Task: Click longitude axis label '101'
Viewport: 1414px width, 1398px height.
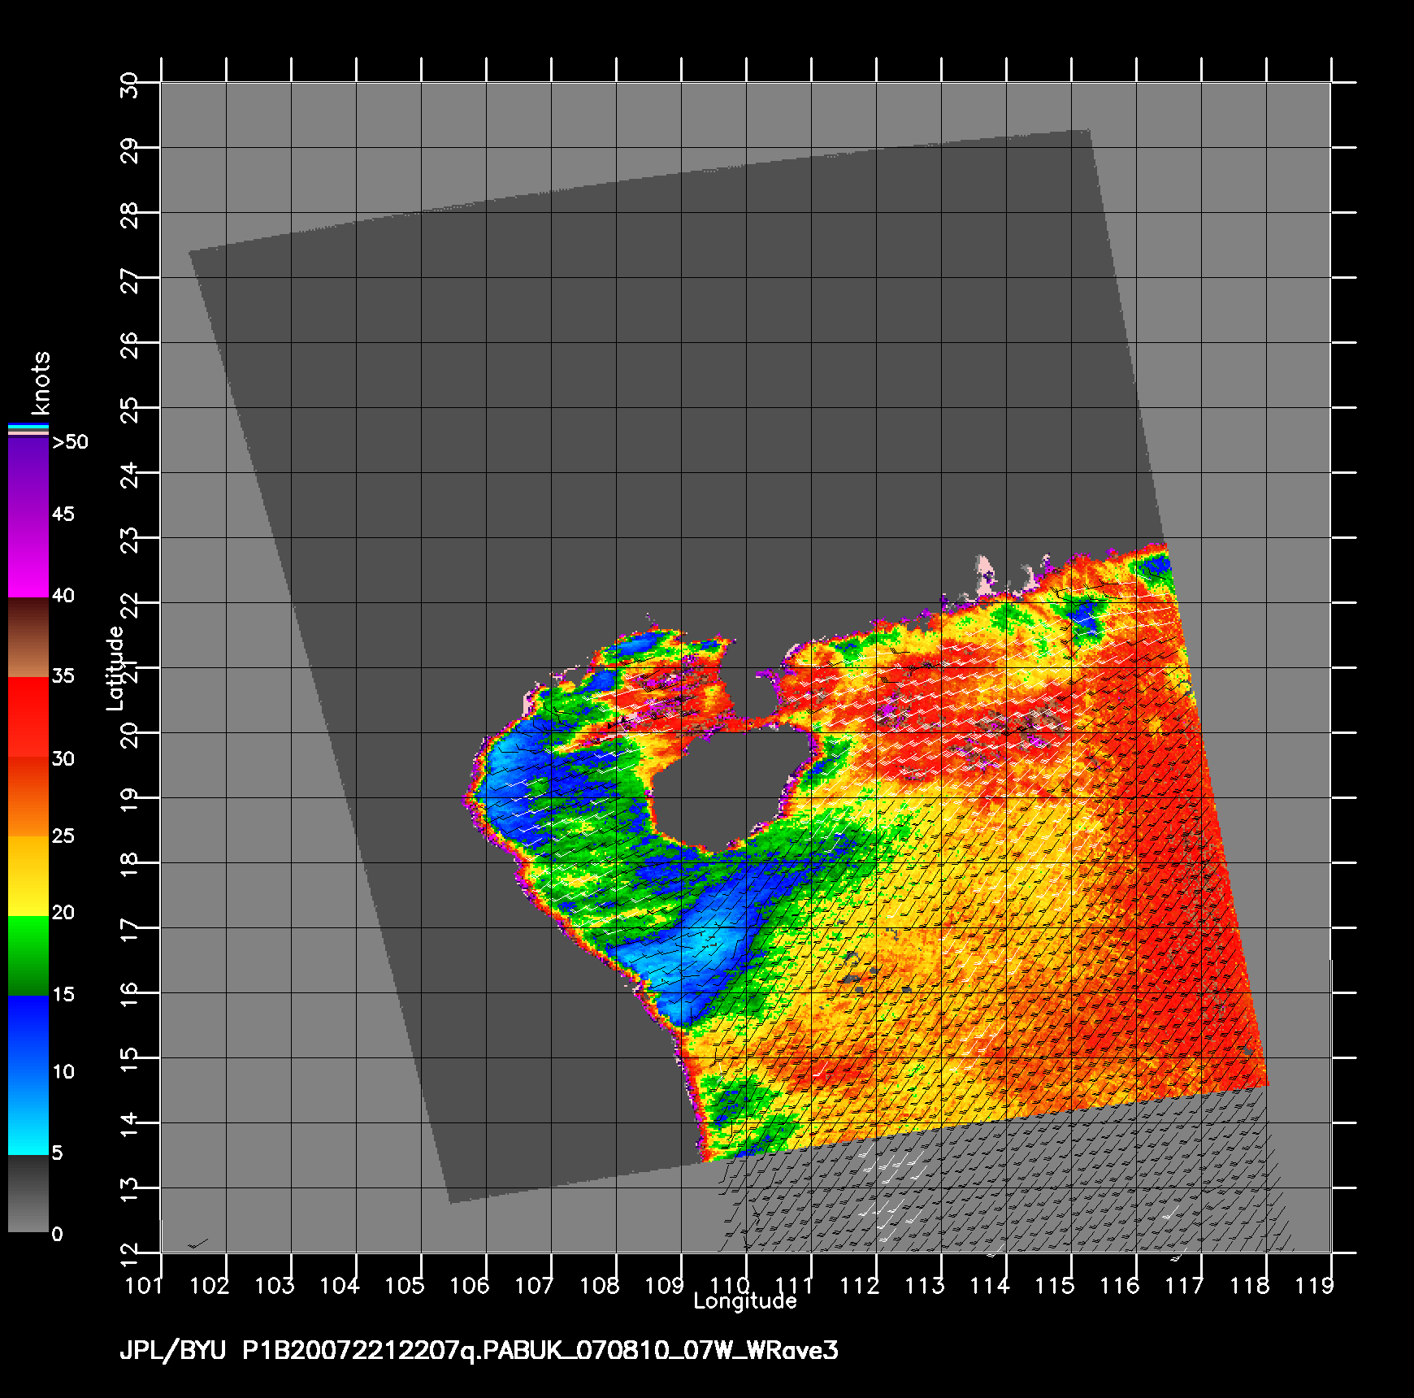Action: click(145, 1286)
